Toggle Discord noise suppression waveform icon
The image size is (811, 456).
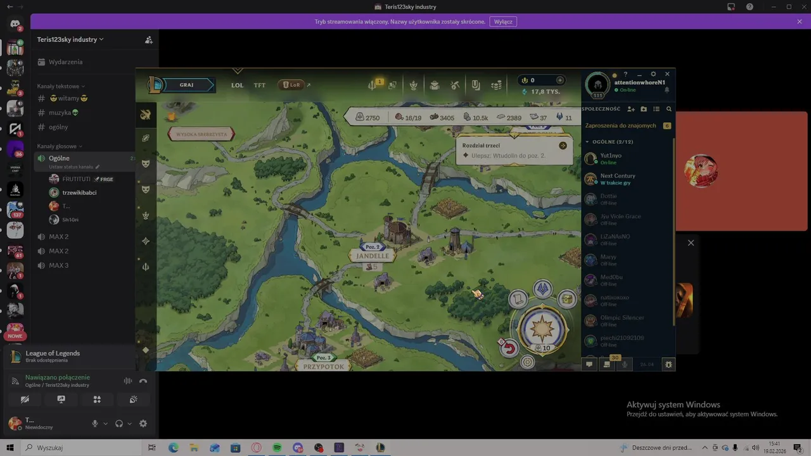point(127,381)
